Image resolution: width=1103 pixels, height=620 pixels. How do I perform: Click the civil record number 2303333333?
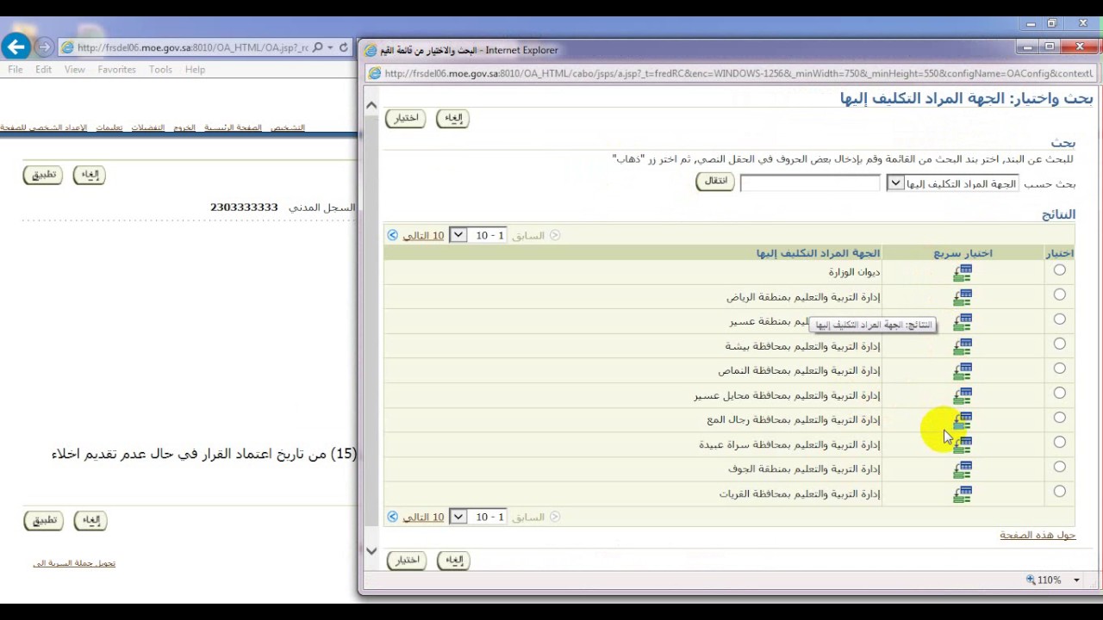(244, 208)
